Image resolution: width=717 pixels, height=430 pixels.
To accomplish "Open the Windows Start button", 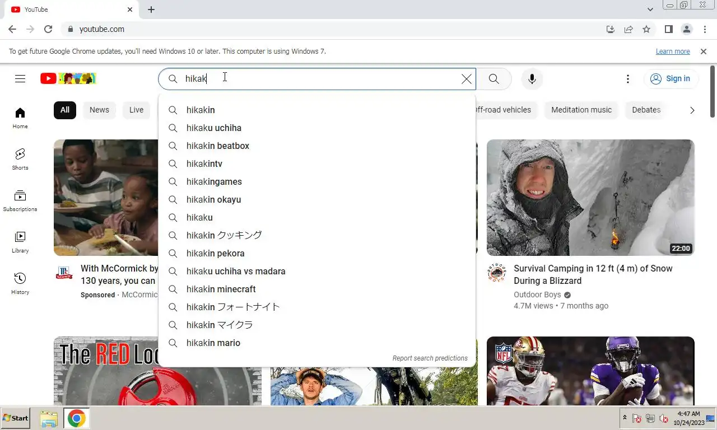I will [x=16, y=418].
